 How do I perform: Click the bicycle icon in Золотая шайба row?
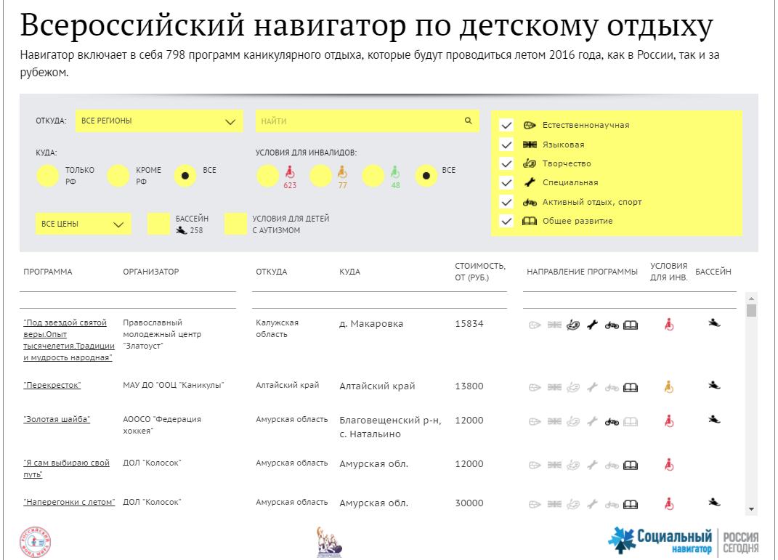pyautogui.click(x=612, y=422)
